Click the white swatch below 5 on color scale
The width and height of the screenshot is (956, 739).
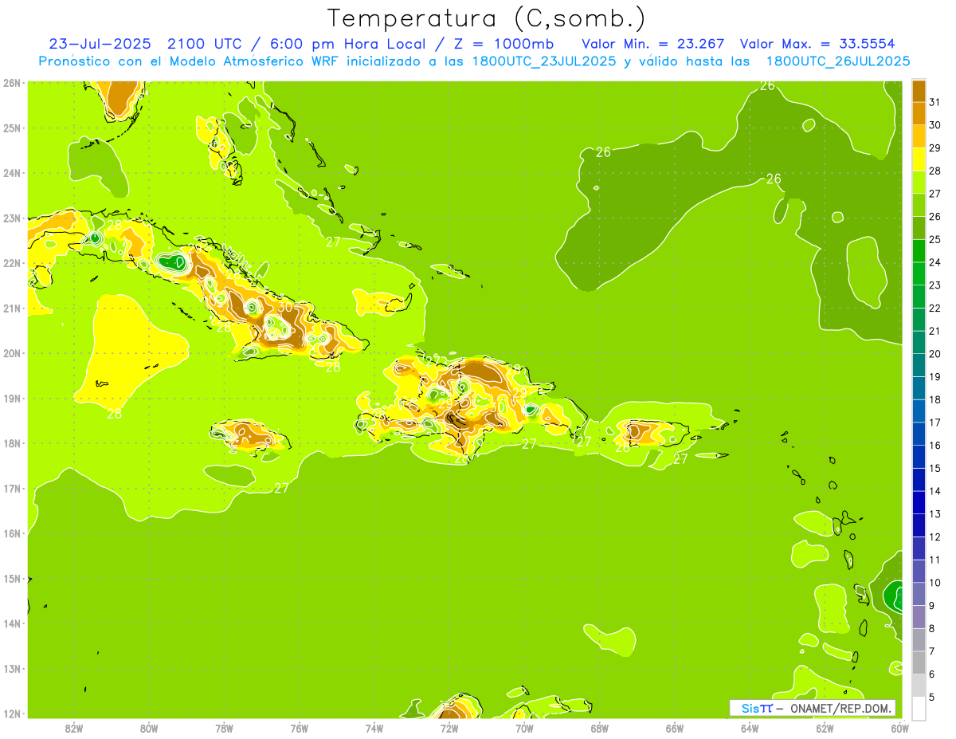click(919, 708)
